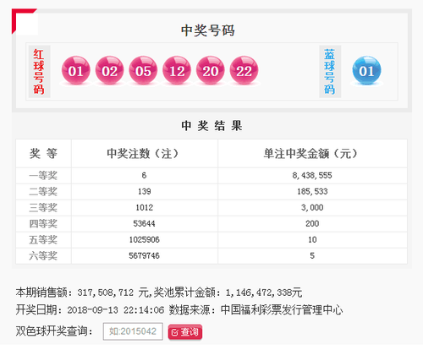Screen dimensions: 423x361
Task: Click the 中奖号码 heading
Action: tap(208, 30)
